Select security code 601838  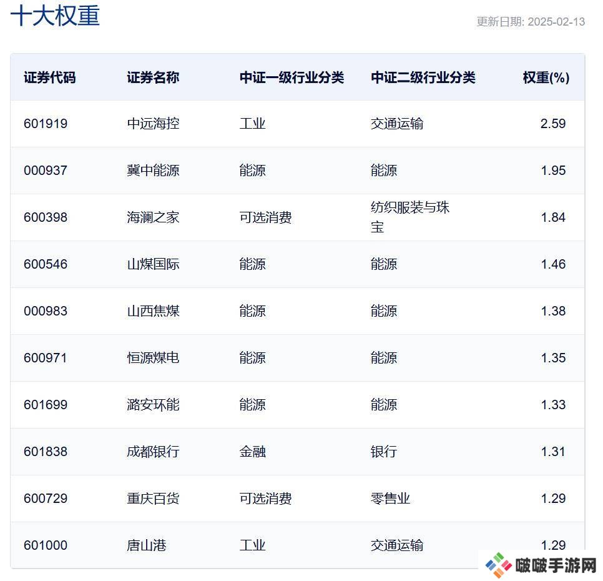46,452
